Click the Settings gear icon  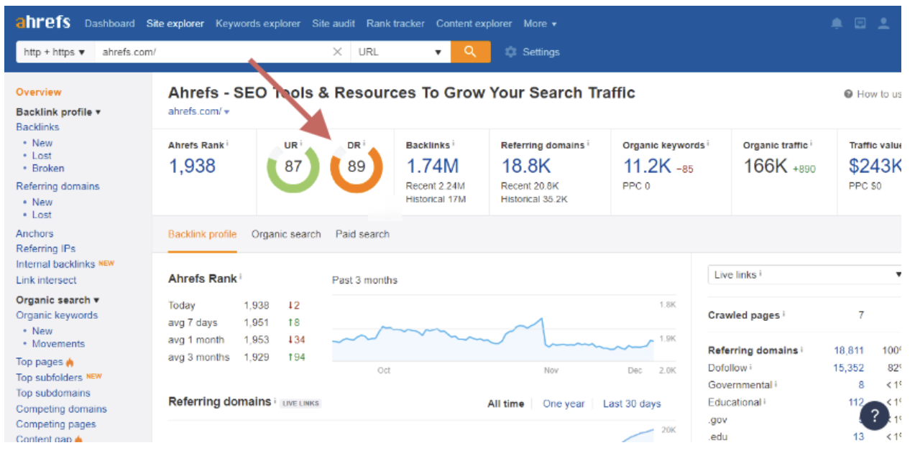click(511, 52)
